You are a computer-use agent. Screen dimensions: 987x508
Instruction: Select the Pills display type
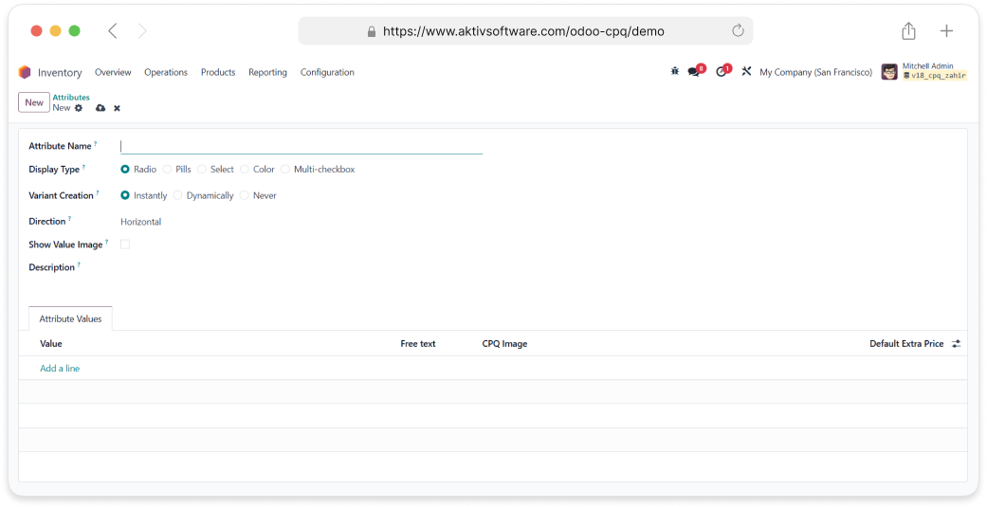(168, 170)
